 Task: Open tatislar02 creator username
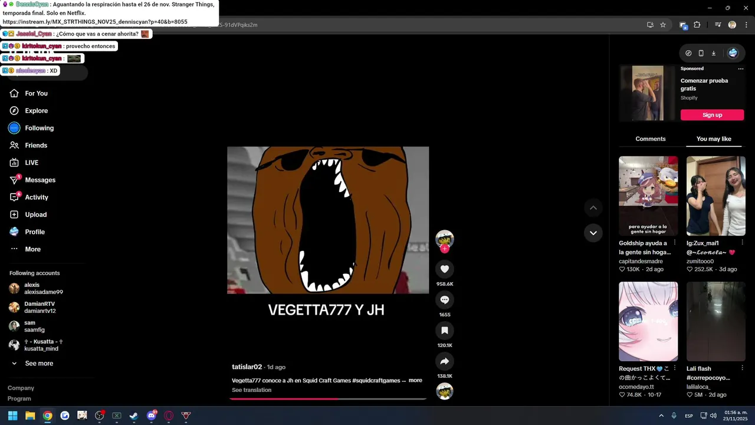coord(247,367)
